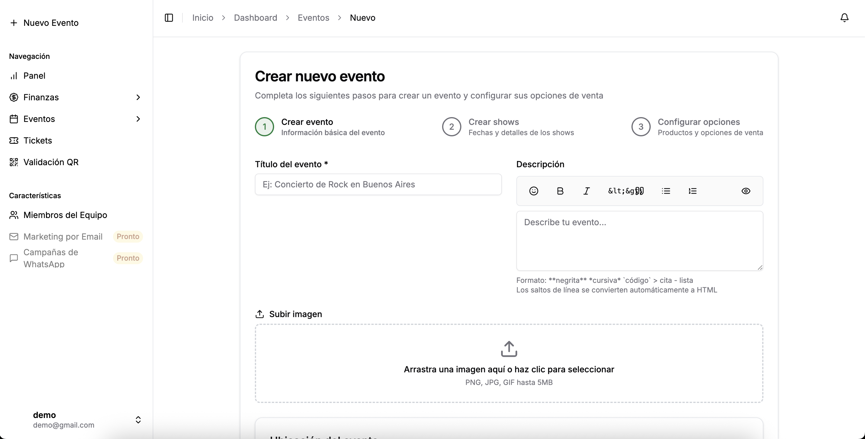Image resolution: width=865 pixels, height=439 pixels.
Task: Click the Navegación section heading
Action: coord(29,56)
